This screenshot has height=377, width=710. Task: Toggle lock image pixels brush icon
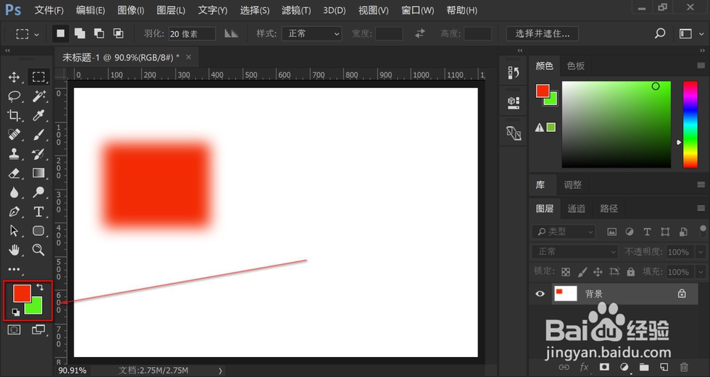click(582, 272)
